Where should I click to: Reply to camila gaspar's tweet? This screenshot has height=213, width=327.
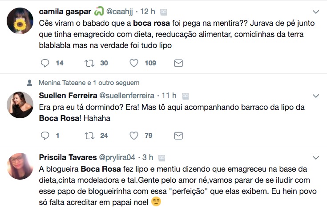(45, 63)
